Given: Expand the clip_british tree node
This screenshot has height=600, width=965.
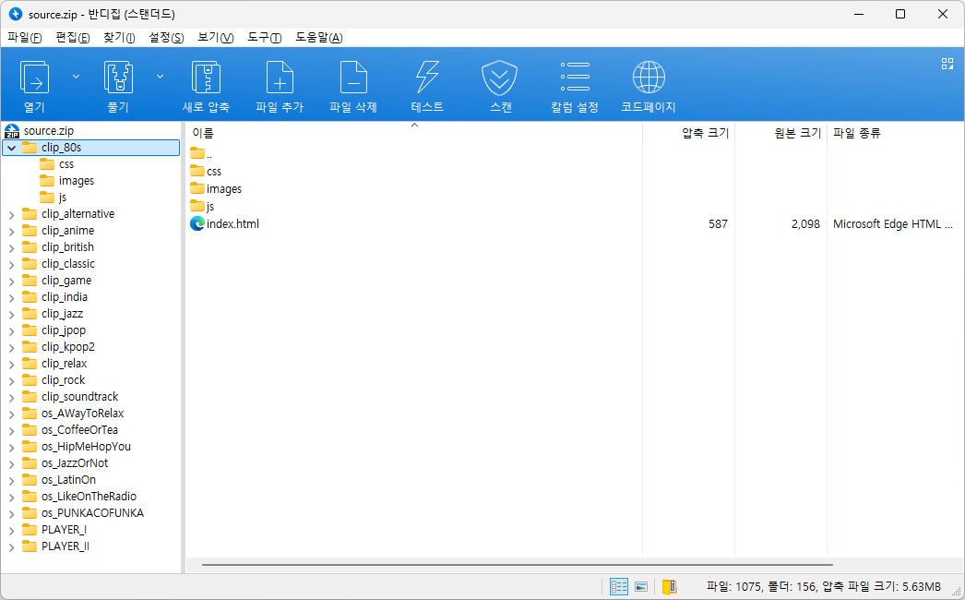Looking at the screenshot, I should (x=12, y=247).
